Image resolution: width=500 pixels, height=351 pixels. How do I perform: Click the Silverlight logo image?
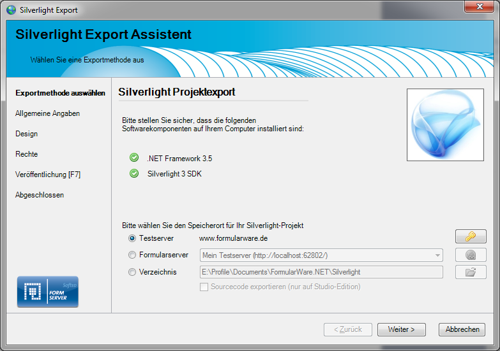[x=445, y=125]
